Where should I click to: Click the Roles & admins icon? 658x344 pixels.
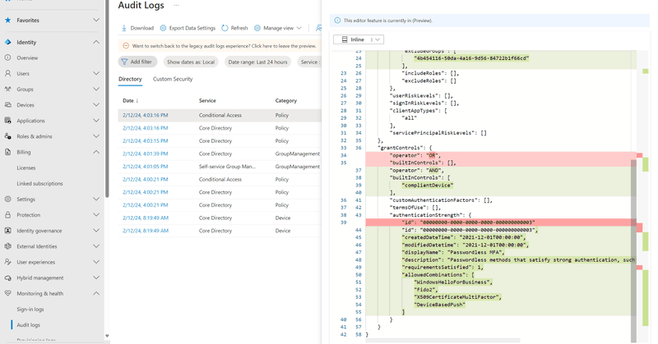(7, 136)
